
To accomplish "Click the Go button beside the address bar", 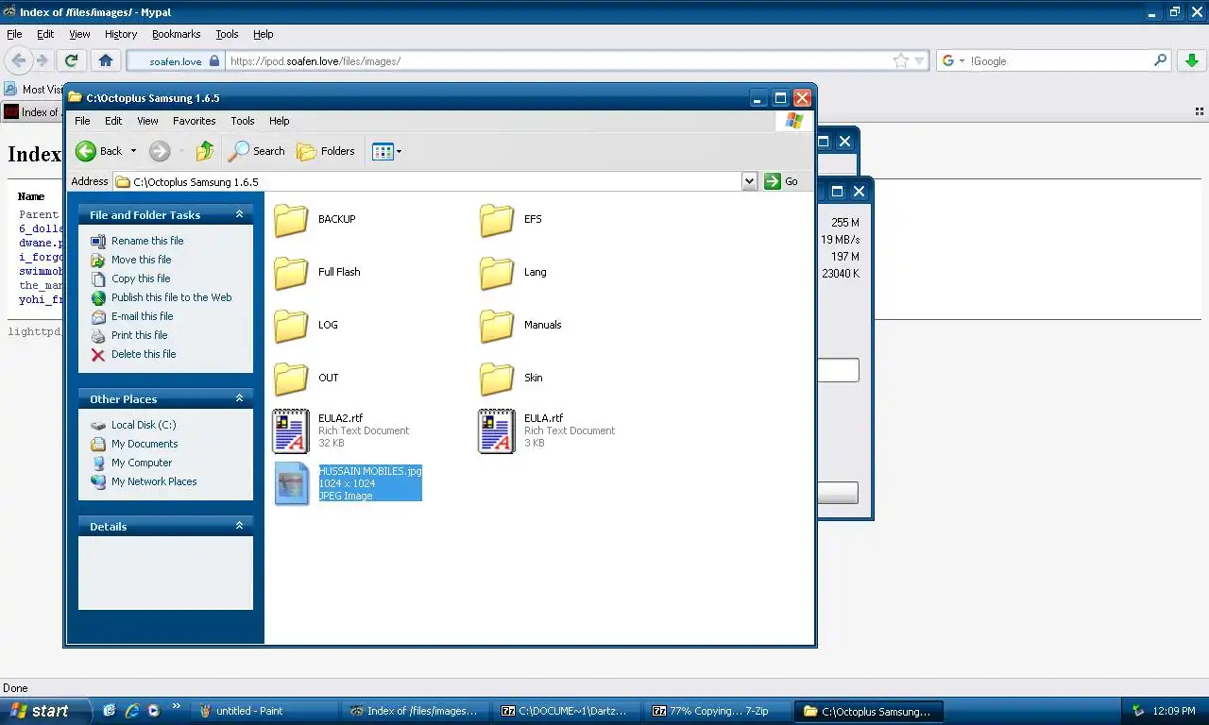I will click(x=781, y=181).
